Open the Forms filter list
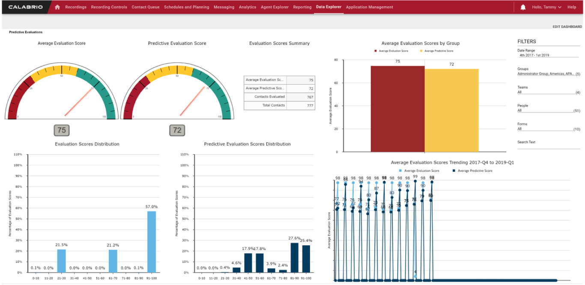585x285 pixels. click(x=548, y=129)
